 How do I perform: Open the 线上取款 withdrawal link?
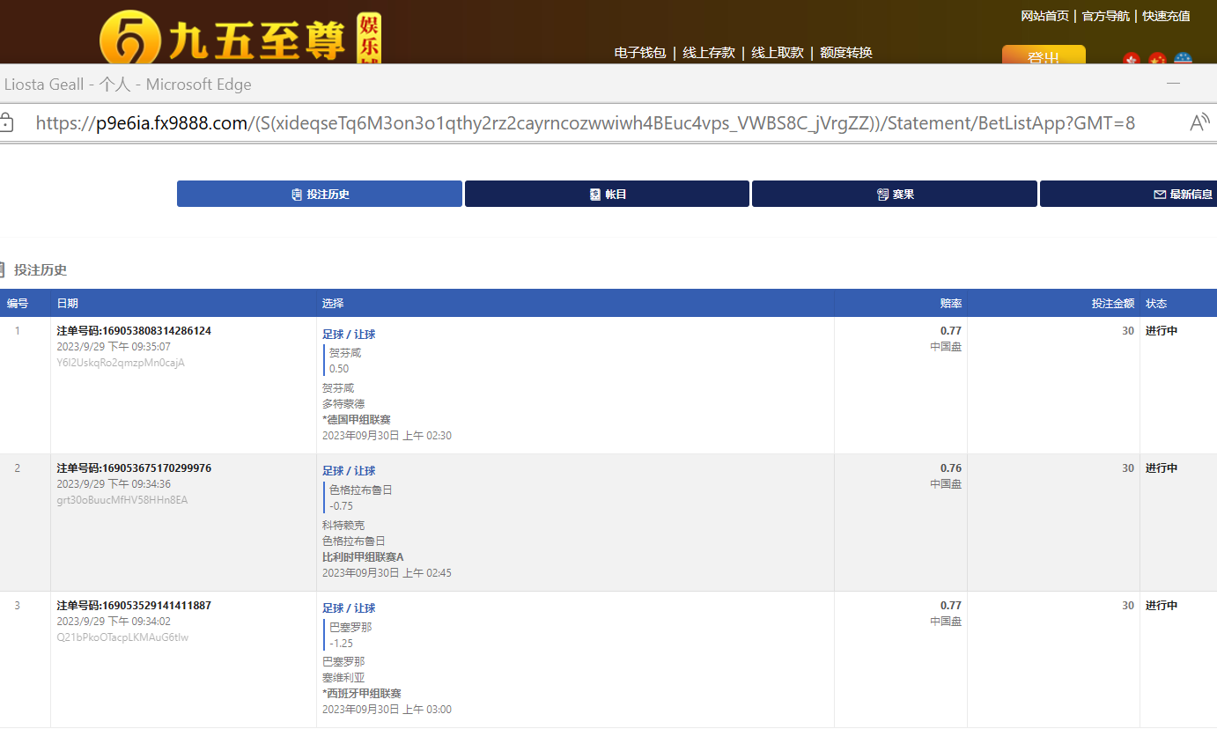[777, 53]
